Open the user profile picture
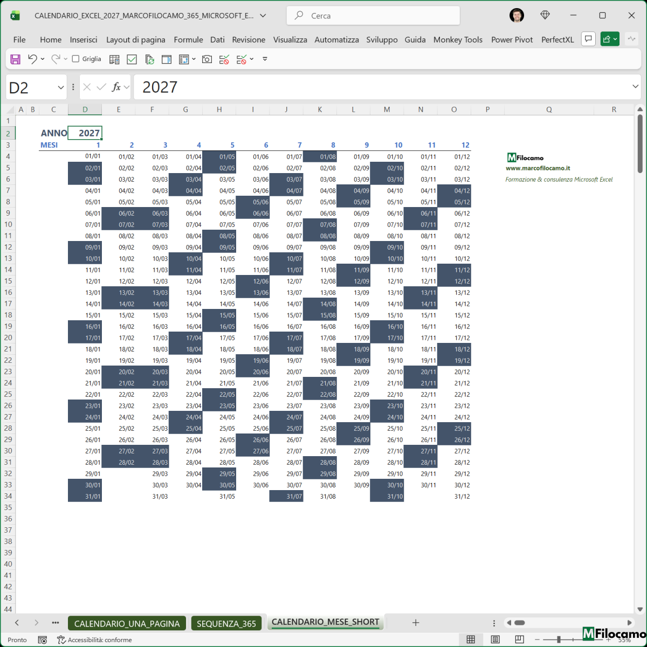This screenshot has height=647, width=647. [517, 16]
